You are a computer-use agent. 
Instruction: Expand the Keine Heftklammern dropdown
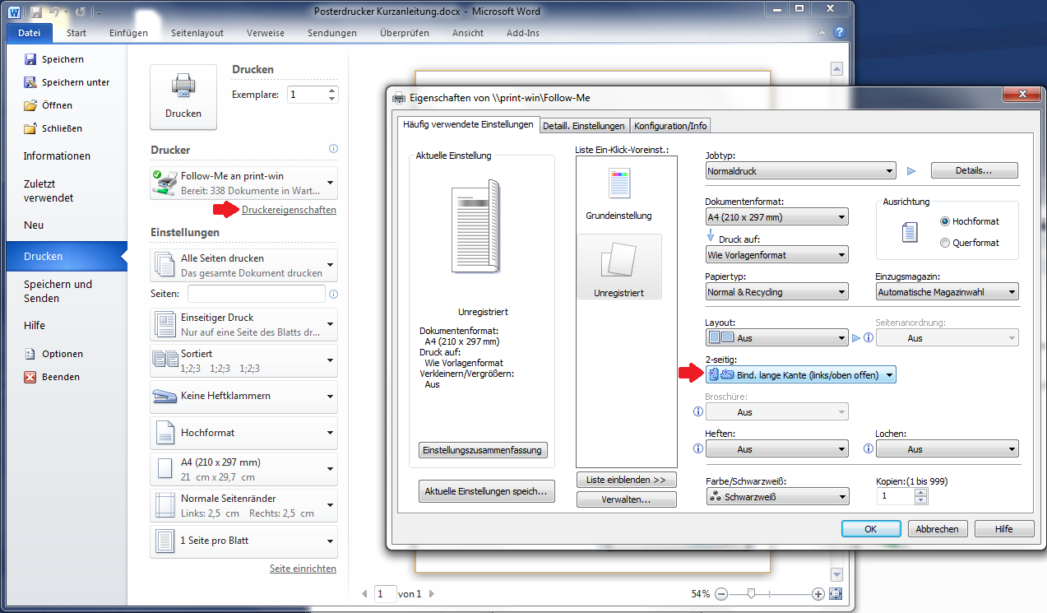tap(243, 397)
